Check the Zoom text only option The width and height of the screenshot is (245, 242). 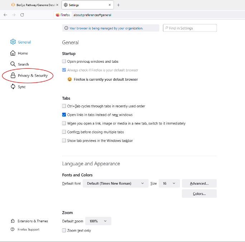click(x=64, y=231)
